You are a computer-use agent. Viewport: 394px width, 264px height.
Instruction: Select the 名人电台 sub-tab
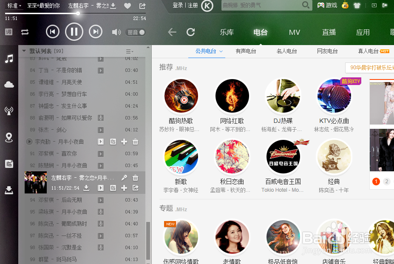pos(287,51)
